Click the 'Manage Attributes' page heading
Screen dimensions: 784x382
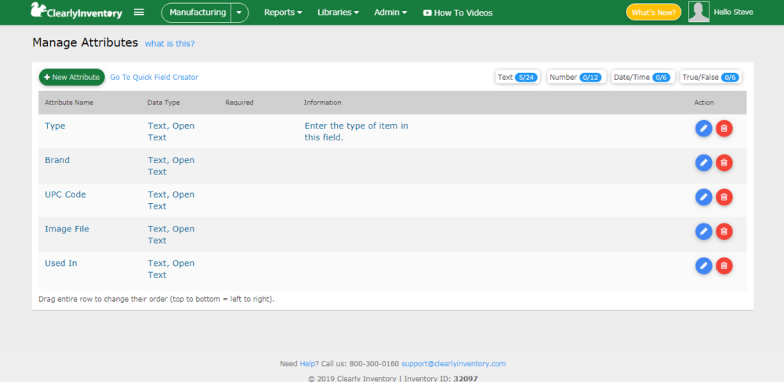click(85, 42)
